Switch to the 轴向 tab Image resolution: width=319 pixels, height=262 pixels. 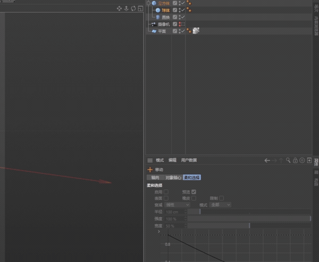point(155,178)
